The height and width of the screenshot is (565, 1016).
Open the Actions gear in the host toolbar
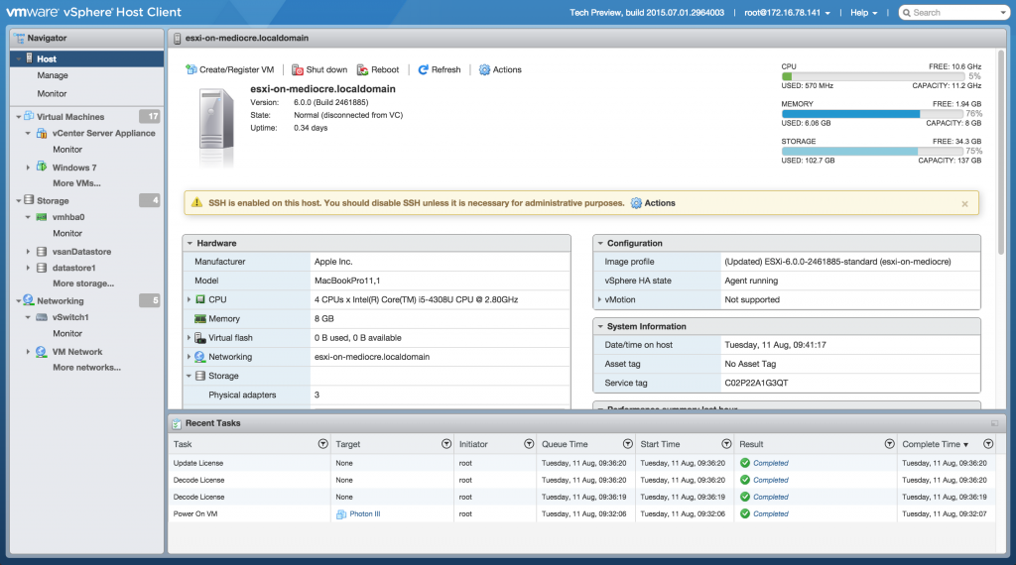[x=484, y=69]
